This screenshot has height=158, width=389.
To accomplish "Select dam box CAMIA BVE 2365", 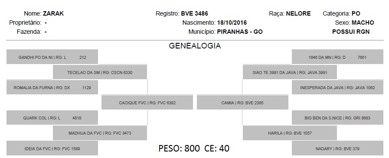I will point(242,103).
